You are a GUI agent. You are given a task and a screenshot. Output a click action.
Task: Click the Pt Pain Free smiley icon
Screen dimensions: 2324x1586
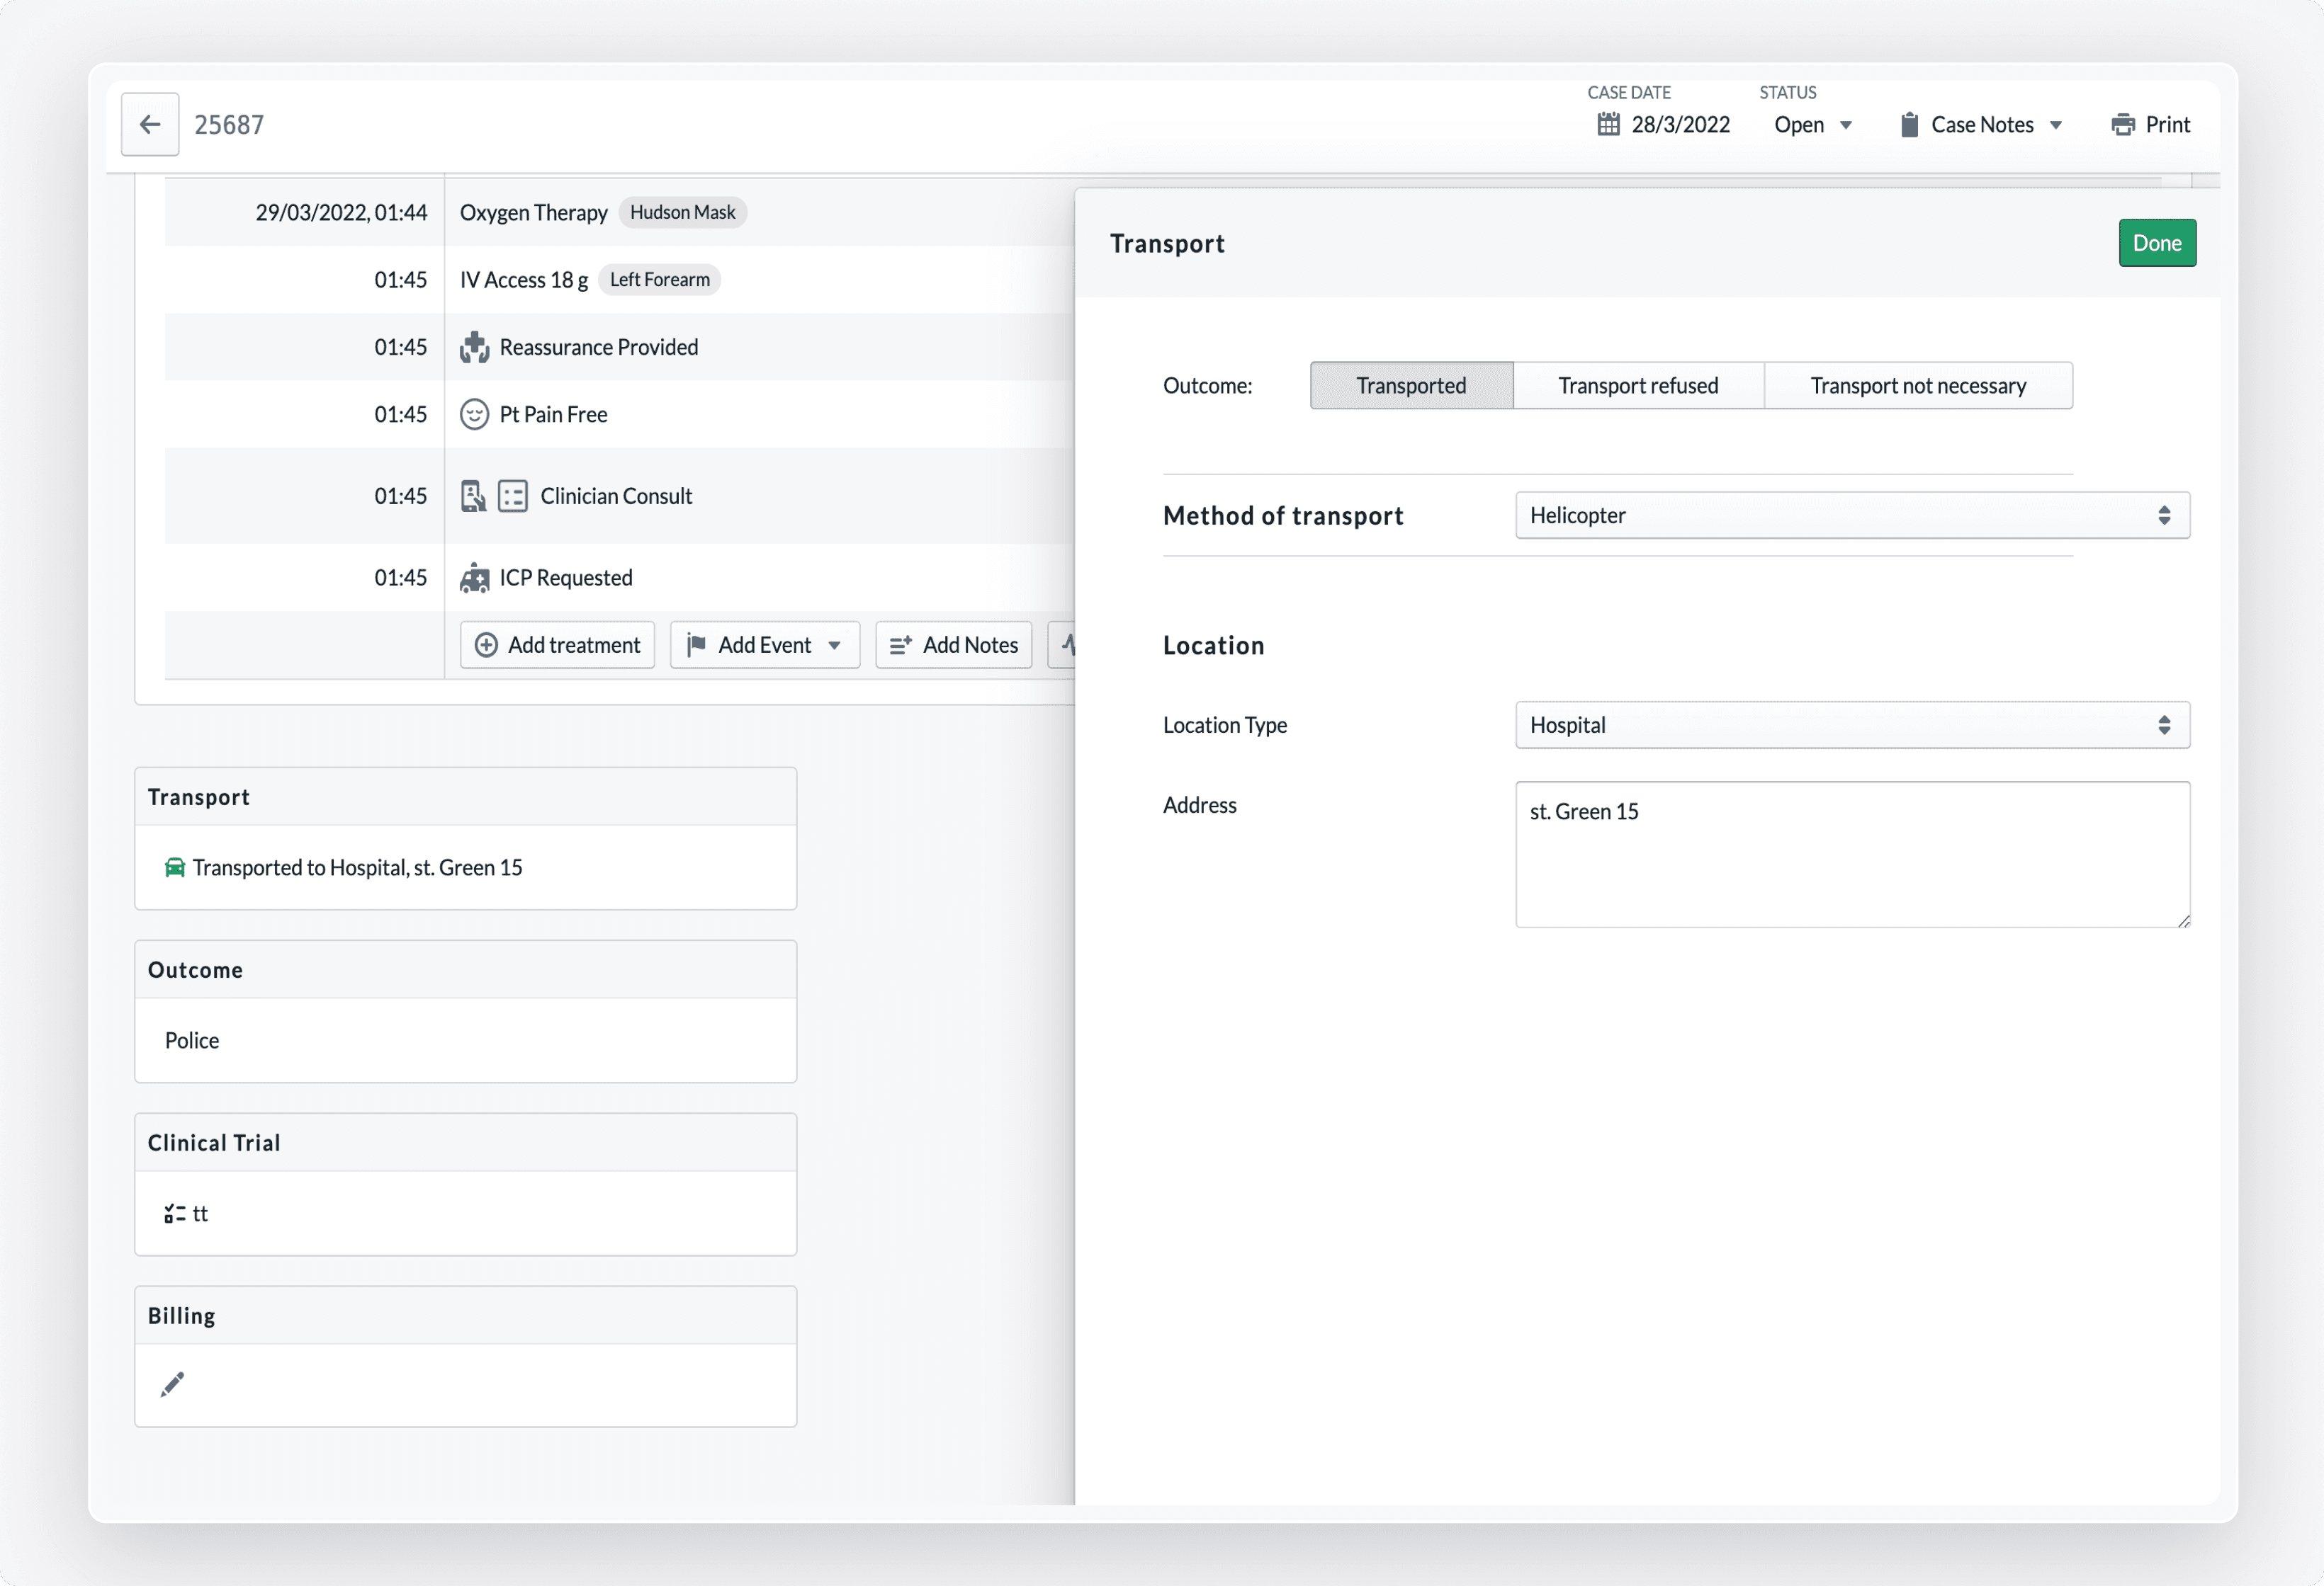tap(474, 413)
